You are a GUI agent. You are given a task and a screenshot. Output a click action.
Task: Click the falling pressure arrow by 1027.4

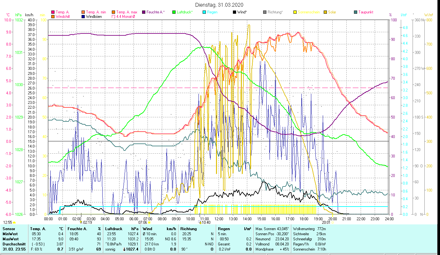[125, 249]
